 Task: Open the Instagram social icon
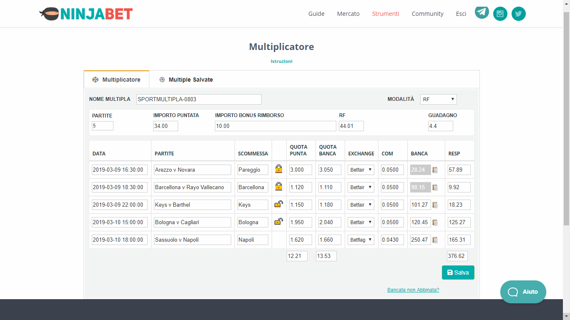(500, 14)
